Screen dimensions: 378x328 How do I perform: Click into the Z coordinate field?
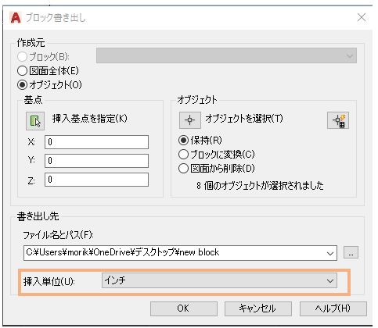coord(96,180)
